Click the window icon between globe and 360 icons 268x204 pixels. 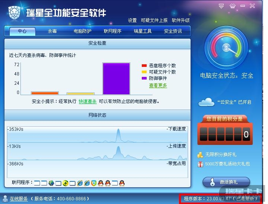(58, 183)
